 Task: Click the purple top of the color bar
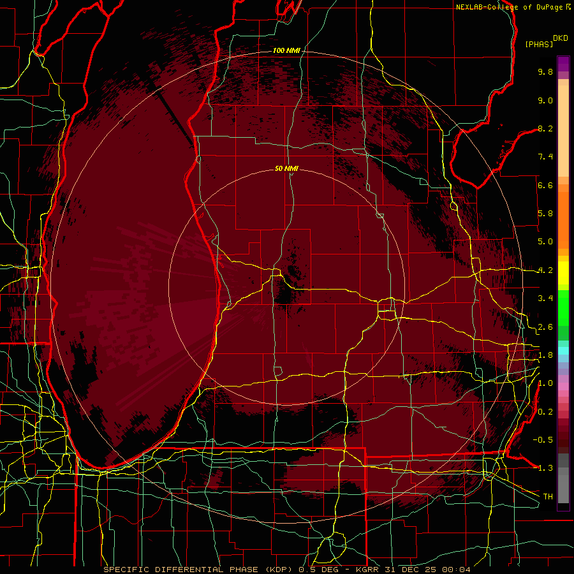tap(563, 64)
